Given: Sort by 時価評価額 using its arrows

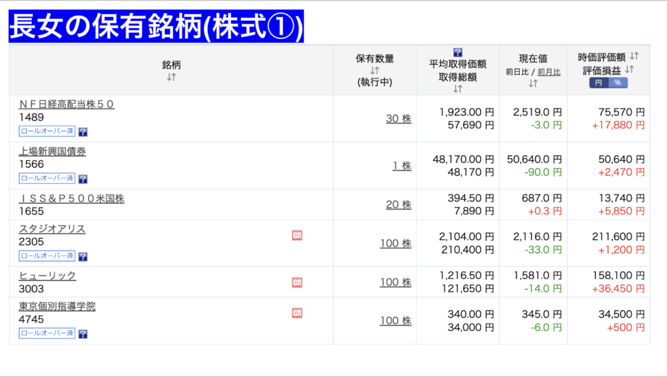Looking at the screenshot, I should (x=634, y=57).
